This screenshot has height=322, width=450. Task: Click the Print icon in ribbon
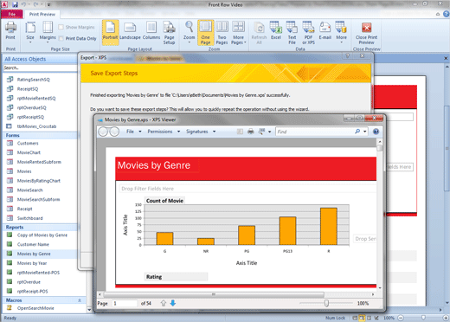[10, 31]
